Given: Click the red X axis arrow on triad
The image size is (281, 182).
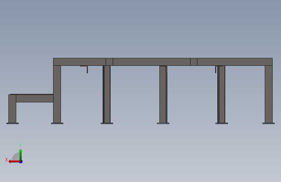Looking at the screenshot, I should coord(14,162).
